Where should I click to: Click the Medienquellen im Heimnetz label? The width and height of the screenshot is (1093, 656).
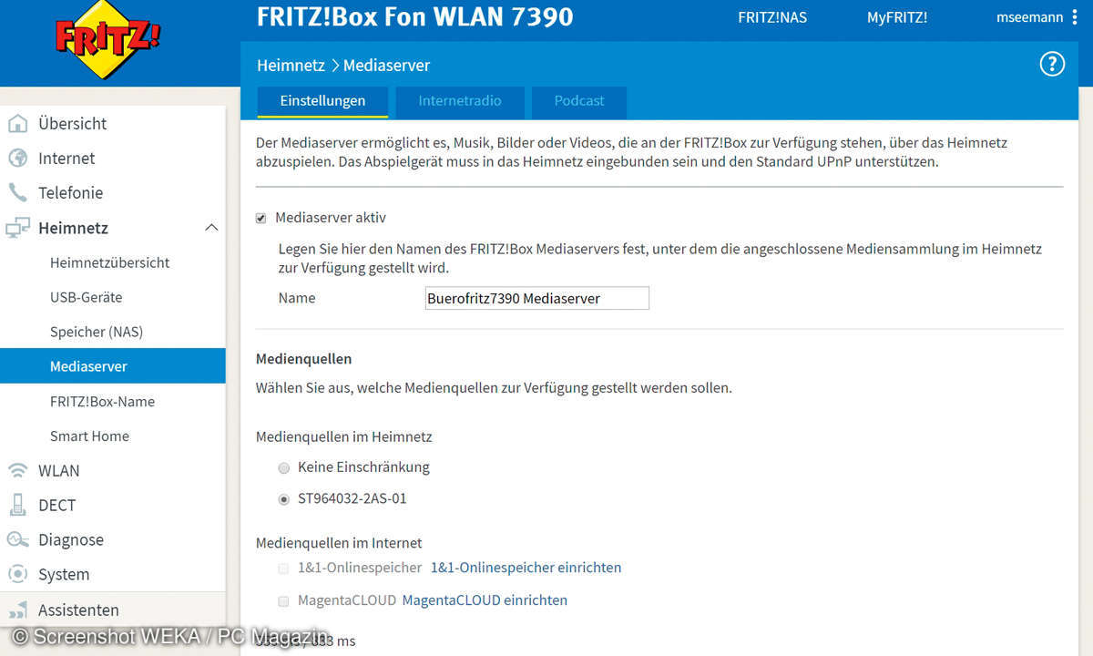(x=344, y=436)
